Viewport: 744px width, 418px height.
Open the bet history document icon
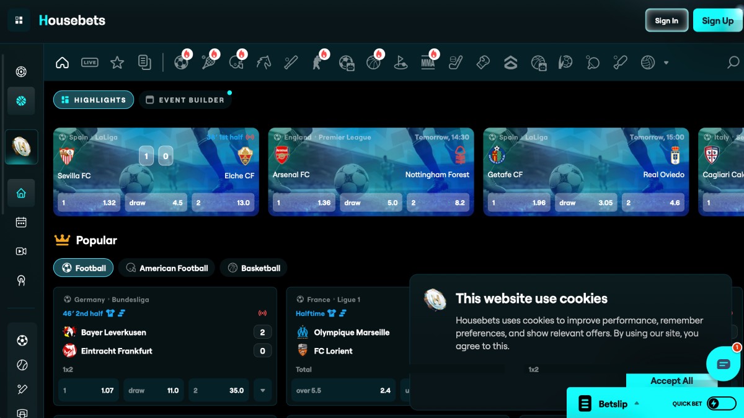[144, 63]
